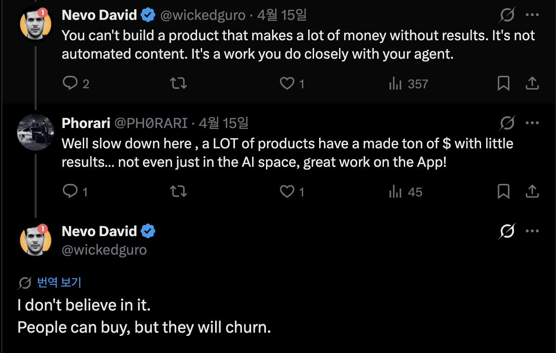Bookmark Nevo David's first tweet

[x=503, y=83]
